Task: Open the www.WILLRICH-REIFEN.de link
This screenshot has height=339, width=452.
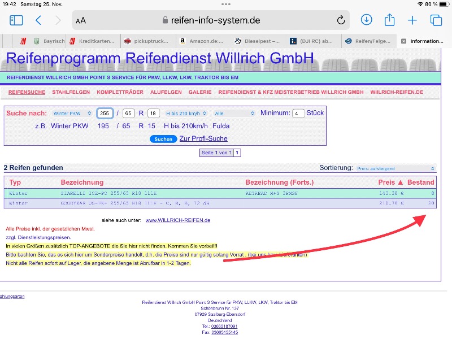Action: point(178,220)
